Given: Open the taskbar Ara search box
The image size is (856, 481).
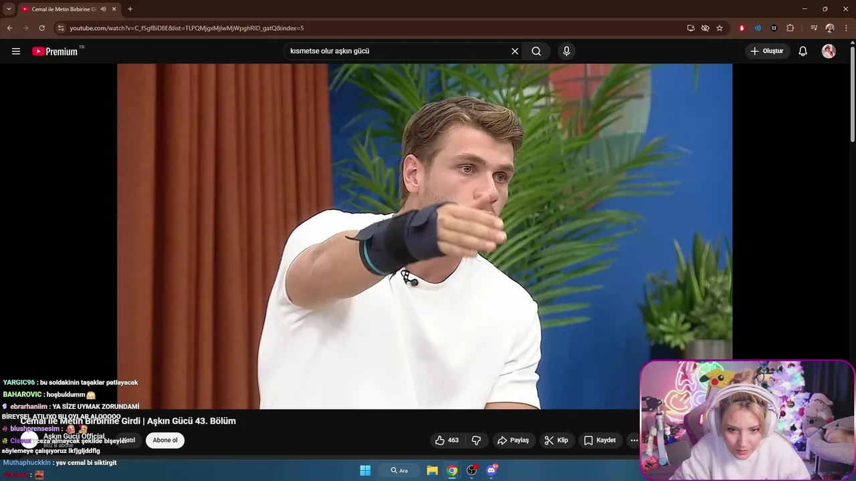Looking at the screenshot, I should click(399, 470).
